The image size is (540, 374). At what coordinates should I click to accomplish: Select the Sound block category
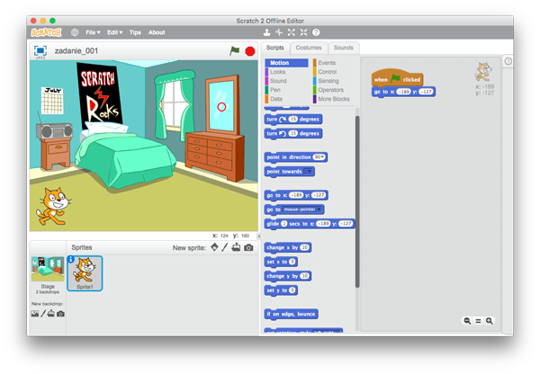pyautogui.click(x=278, y=81)
